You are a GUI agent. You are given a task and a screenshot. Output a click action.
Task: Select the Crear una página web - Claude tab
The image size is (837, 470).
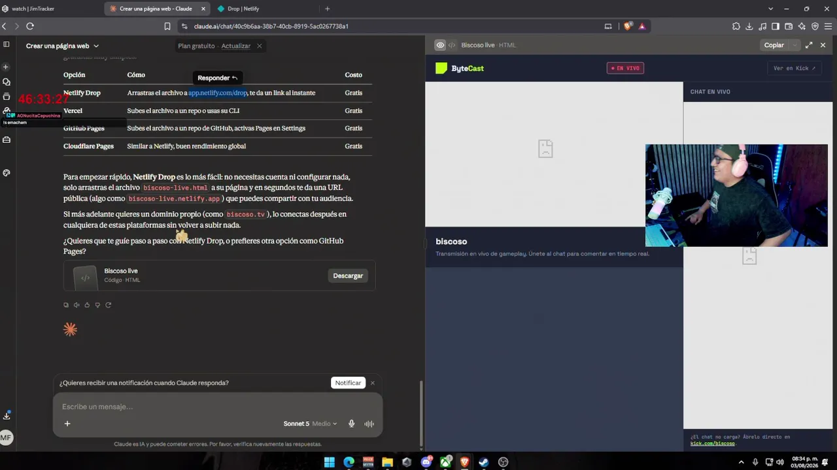pyautogui.click(x=156, y=8)
